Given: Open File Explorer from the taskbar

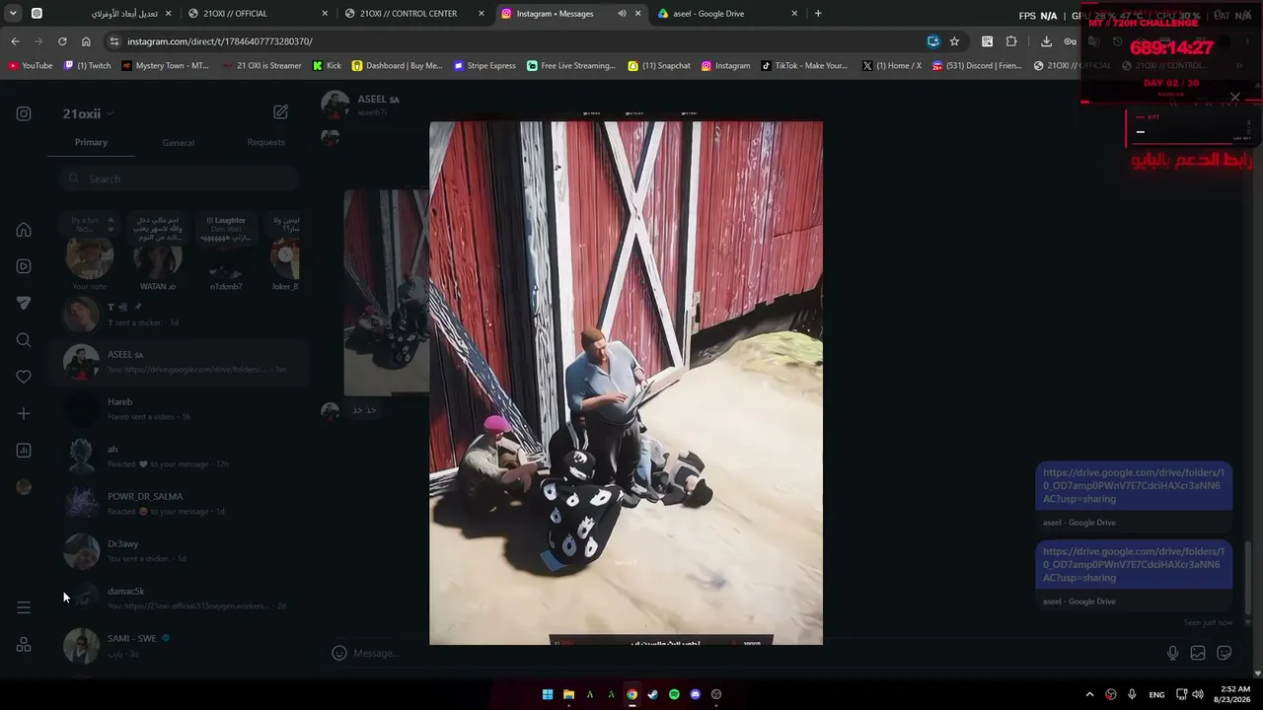Looking at the screenshot, I should [568, 694].
